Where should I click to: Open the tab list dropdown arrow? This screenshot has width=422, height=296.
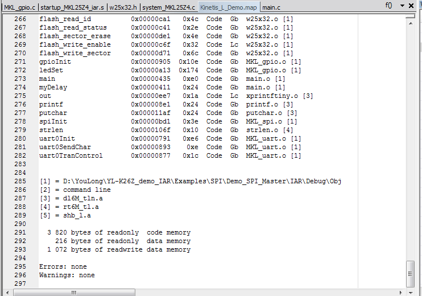tap(403, 6)
